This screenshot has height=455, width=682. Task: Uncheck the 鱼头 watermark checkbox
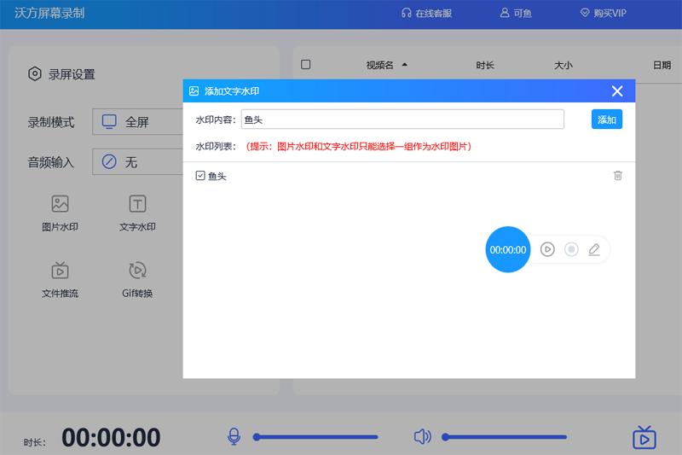(x=200, y=176)
